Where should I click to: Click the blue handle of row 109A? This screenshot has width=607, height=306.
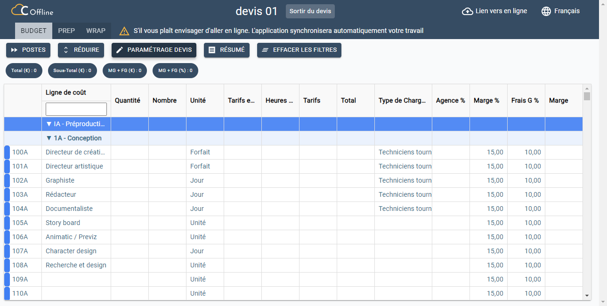pyautogui.click(x=7, y=280)
